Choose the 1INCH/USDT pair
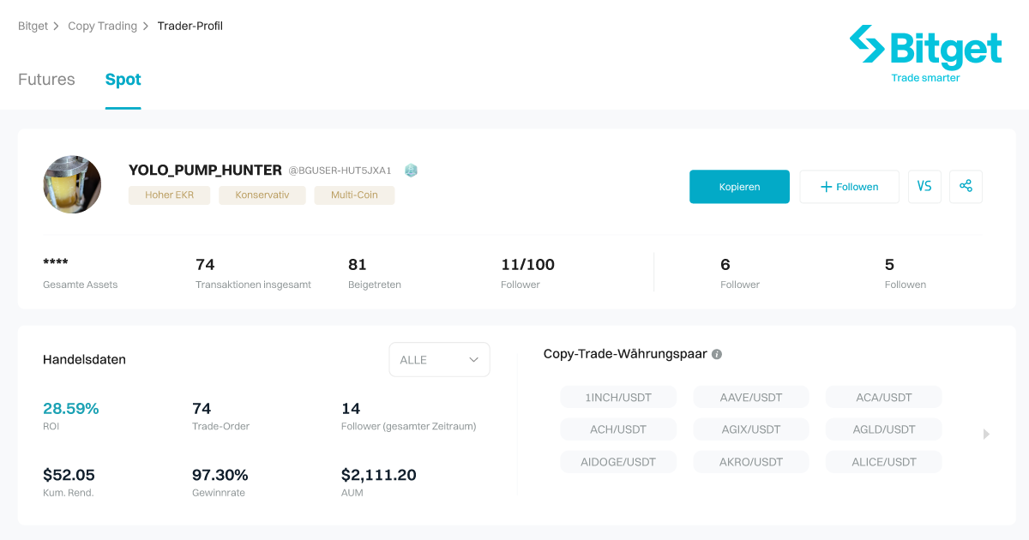Screen dimensions: 1029x540 [x=618, y=397]
